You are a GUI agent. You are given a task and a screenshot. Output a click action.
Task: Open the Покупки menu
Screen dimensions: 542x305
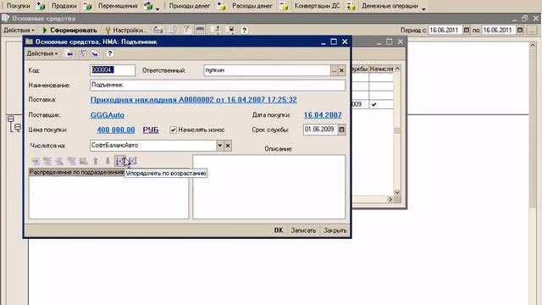click(x=19, y=6)
